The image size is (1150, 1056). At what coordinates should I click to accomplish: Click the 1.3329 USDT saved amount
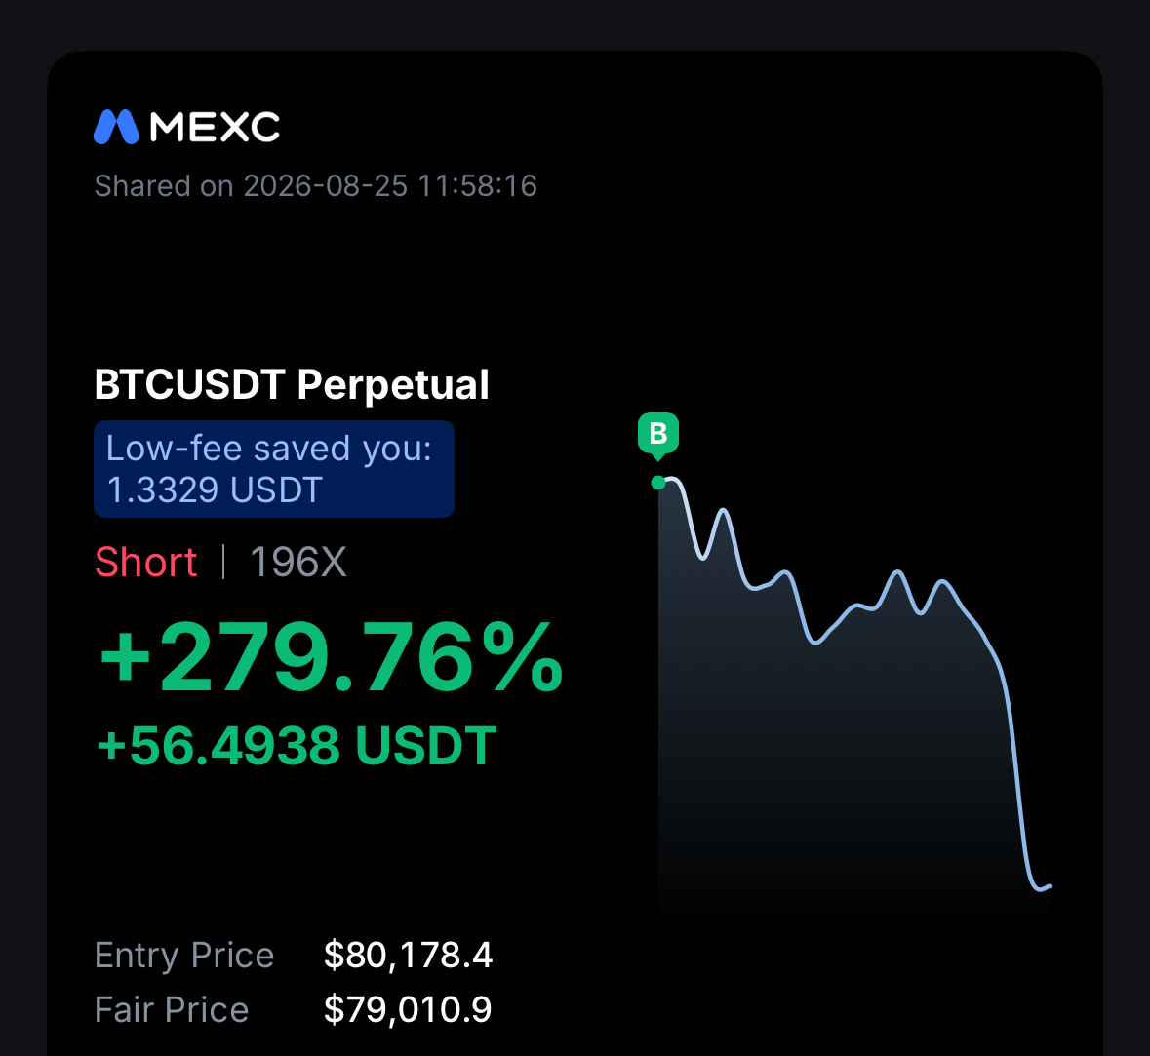pos(215,489)
